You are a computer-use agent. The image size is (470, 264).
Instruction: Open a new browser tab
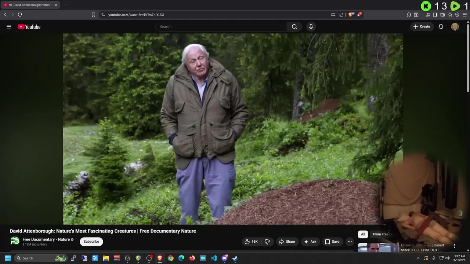point(65,5)
